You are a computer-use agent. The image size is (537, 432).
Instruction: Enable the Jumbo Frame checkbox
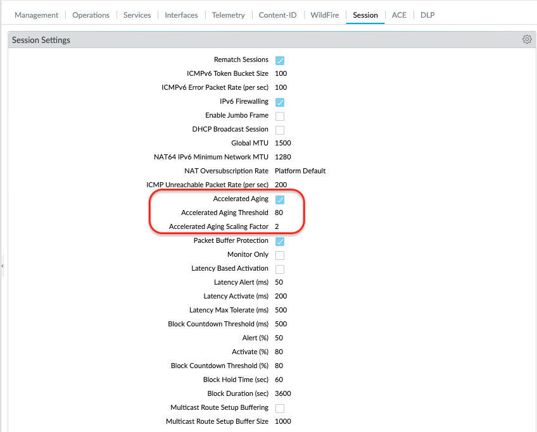[280, 116]
